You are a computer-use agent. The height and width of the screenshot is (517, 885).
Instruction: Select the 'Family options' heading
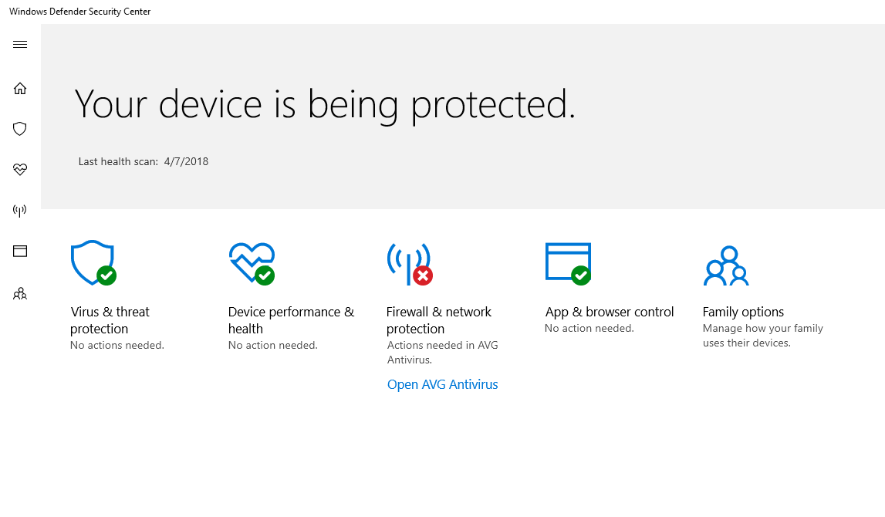click(x=743, y=312)
